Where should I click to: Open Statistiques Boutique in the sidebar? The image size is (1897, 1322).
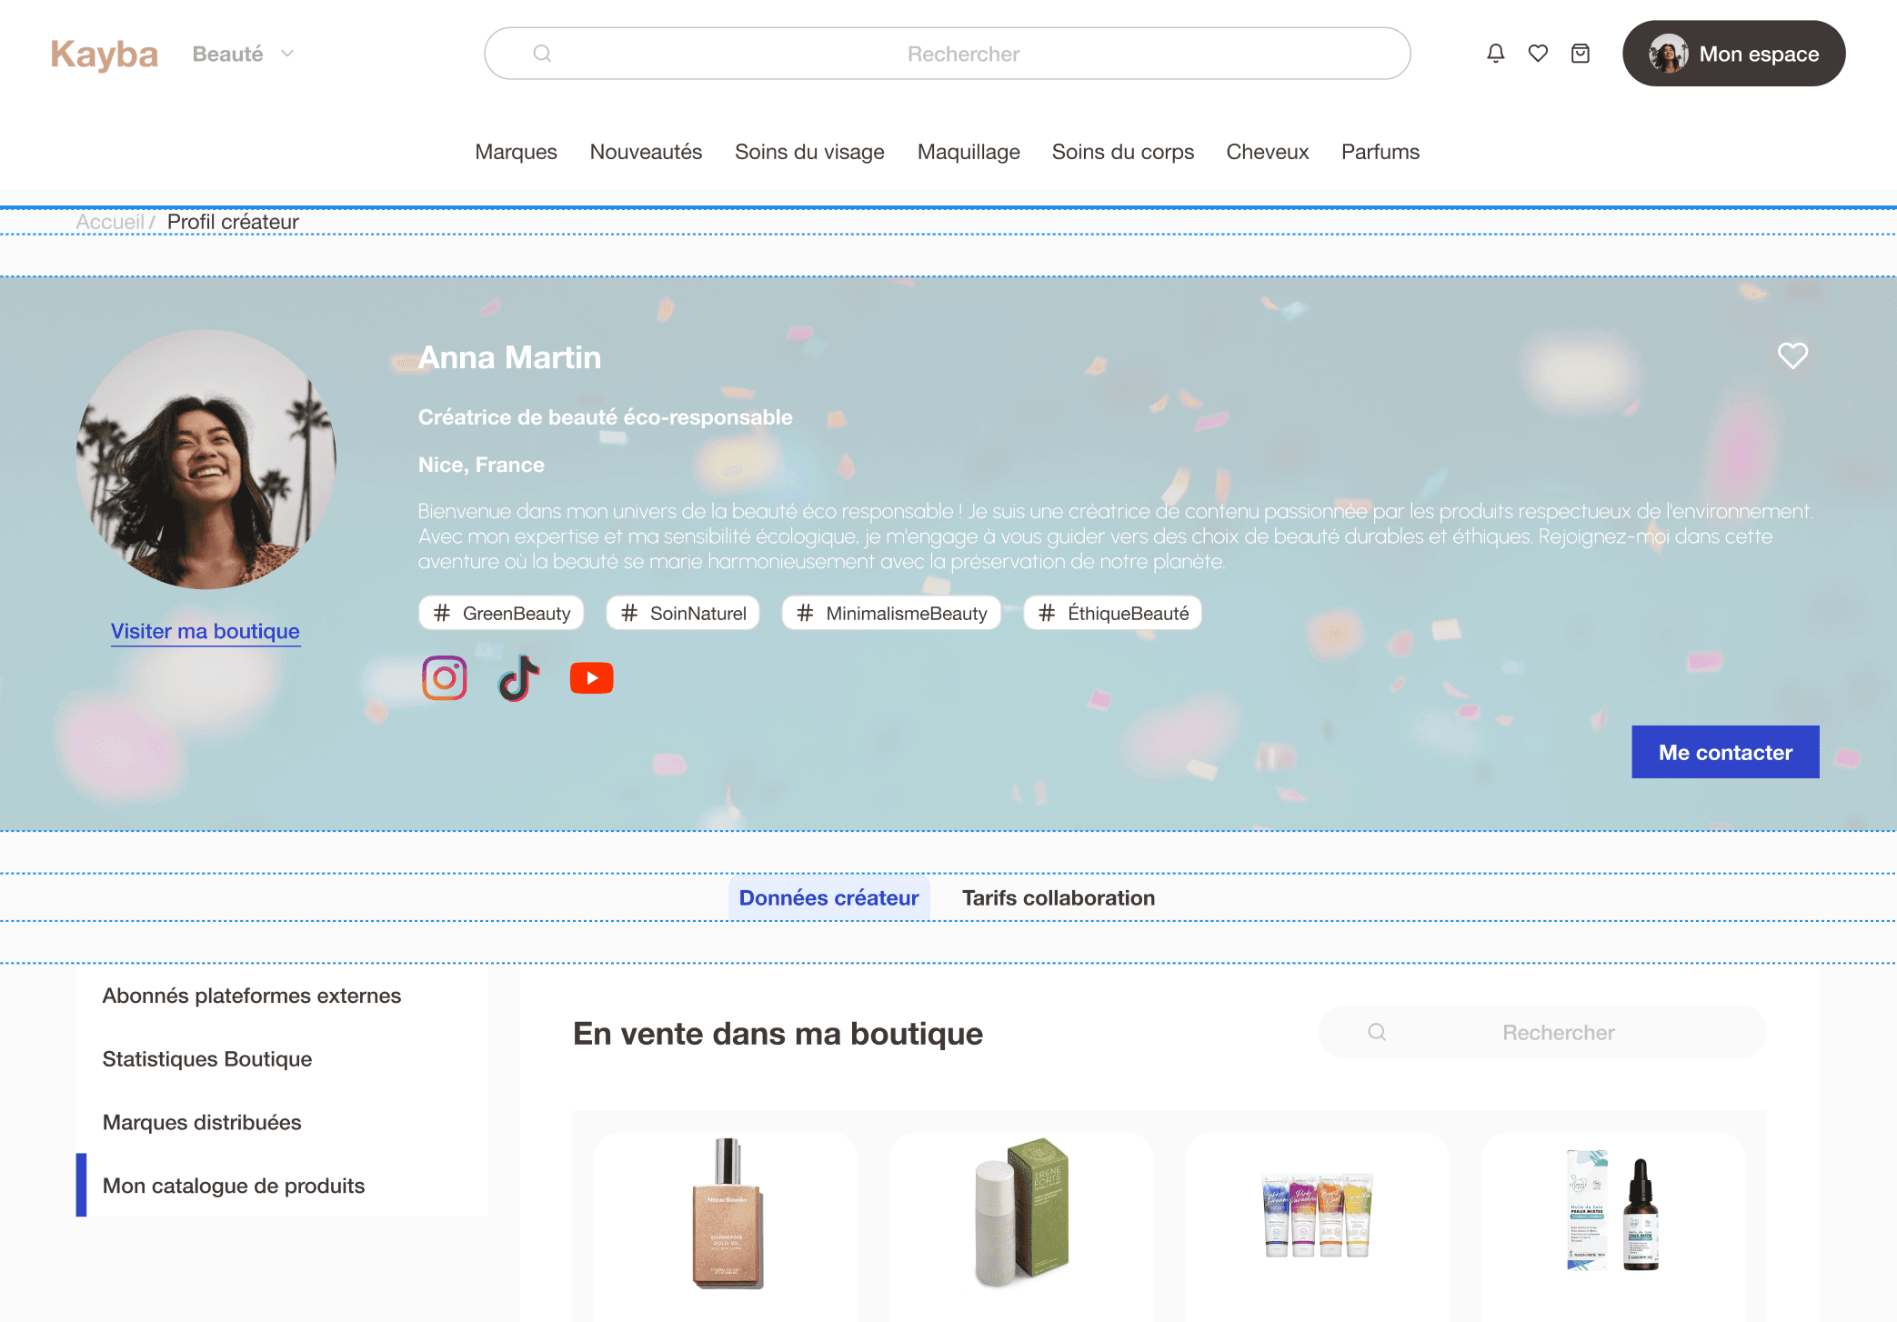[x=206, y=1058]
